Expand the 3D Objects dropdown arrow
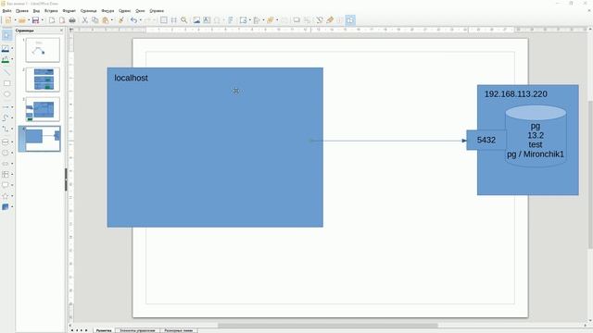593x333 pixels. 12,206
